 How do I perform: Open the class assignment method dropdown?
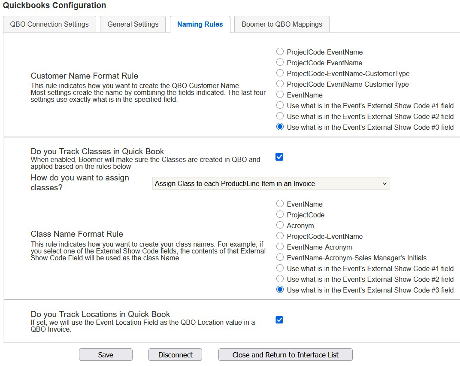click(x=271, y=183)
